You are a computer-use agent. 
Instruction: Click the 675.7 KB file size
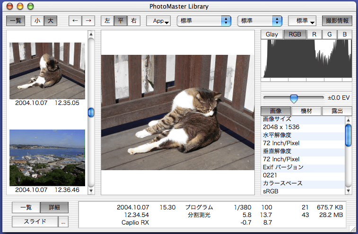click(x=330, y=207)
